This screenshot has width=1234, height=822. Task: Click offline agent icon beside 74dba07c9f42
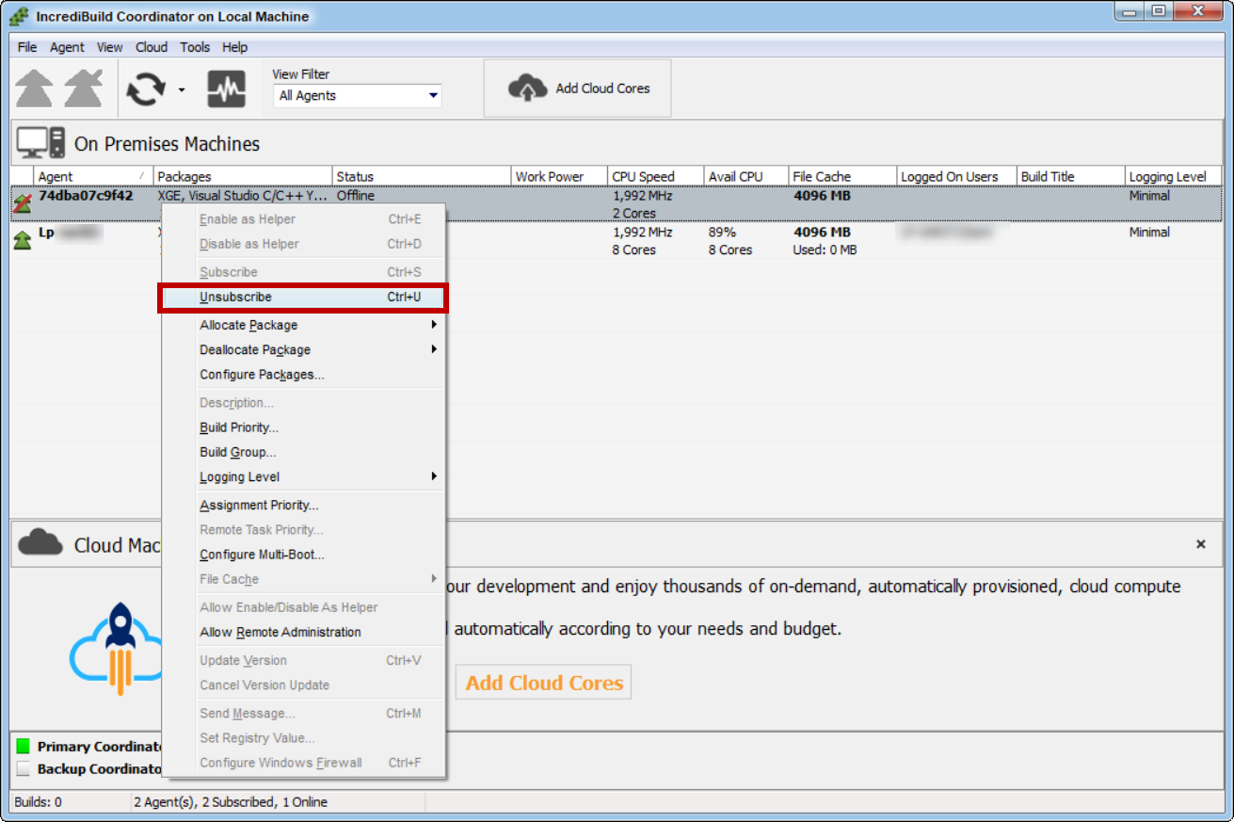(x=23, y=203)
